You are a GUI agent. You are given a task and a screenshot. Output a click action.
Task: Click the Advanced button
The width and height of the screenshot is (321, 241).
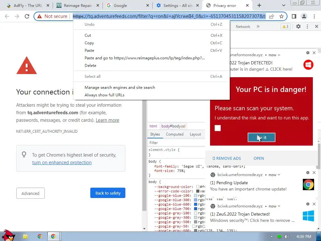[30, 193]
